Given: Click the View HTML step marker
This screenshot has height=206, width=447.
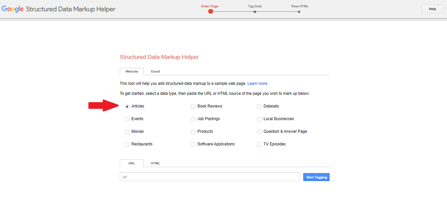Looking at the screenshot, I should [x=299, y=12].
